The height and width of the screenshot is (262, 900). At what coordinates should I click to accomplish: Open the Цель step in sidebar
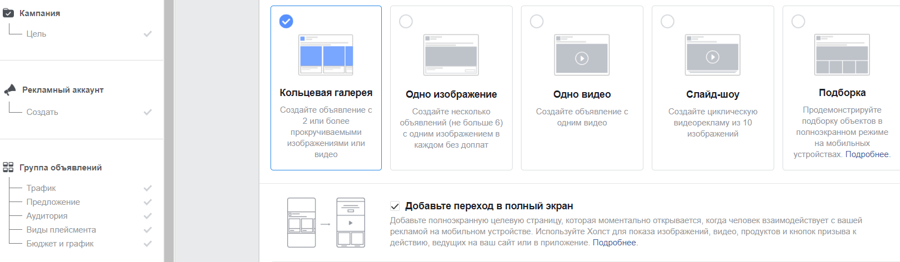click(36, 34)
